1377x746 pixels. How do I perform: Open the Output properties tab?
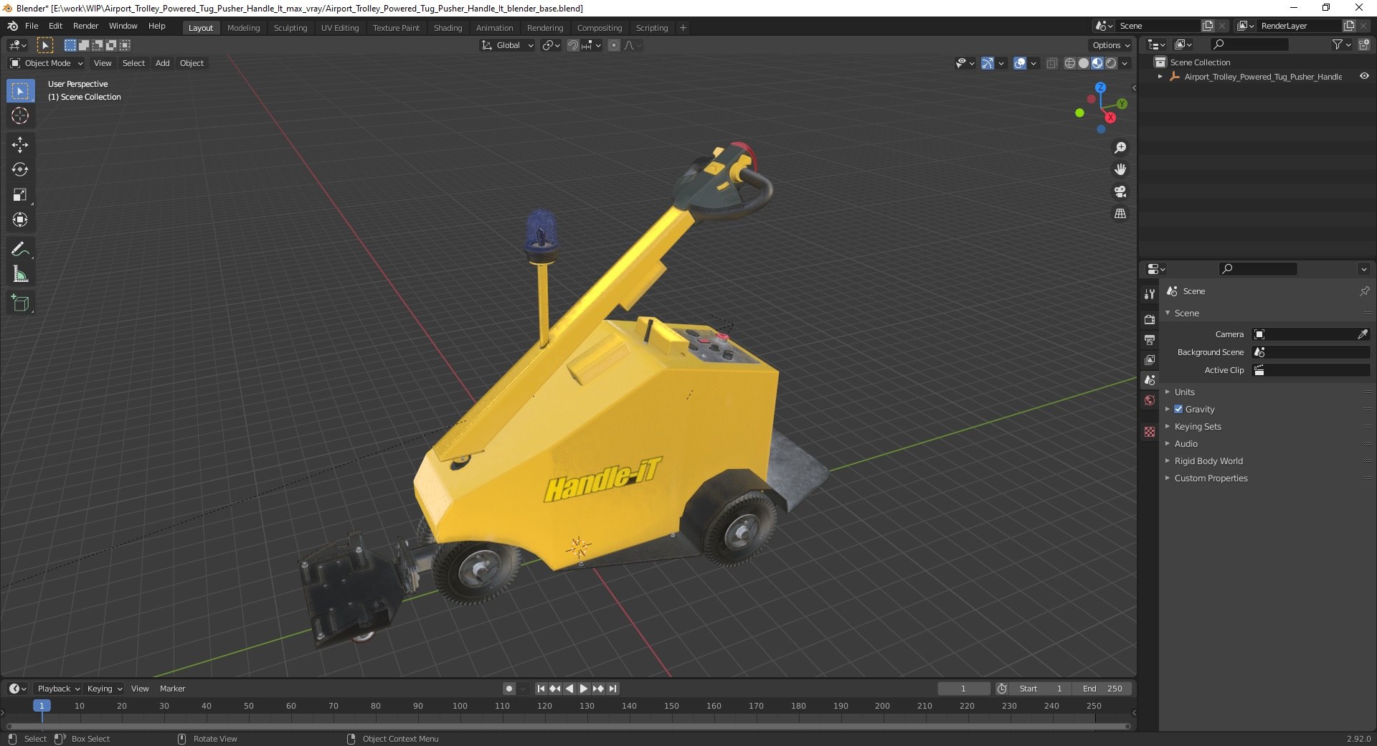point(1150,339)
